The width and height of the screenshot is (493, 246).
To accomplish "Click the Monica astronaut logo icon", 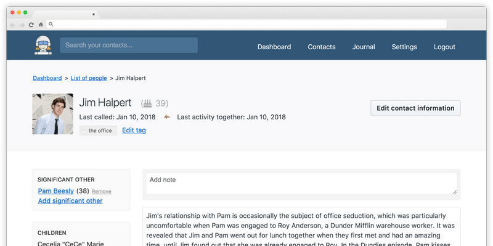I will pos(42,46).
